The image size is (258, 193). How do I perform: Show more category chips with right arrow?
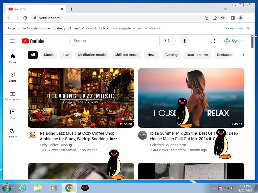pos(243,55)
